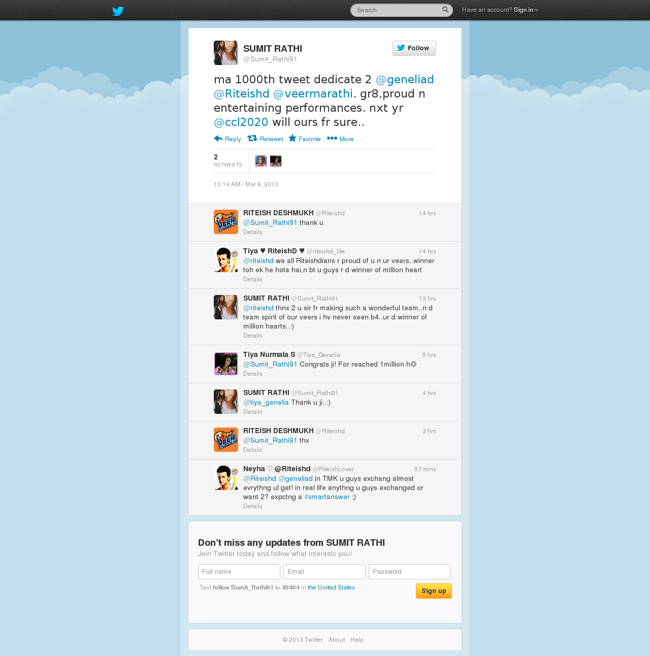This screenshot has height=656, width=650.
Task: Open the @veermarathi mention in main tweet
Action: click(x=313, y=93)
